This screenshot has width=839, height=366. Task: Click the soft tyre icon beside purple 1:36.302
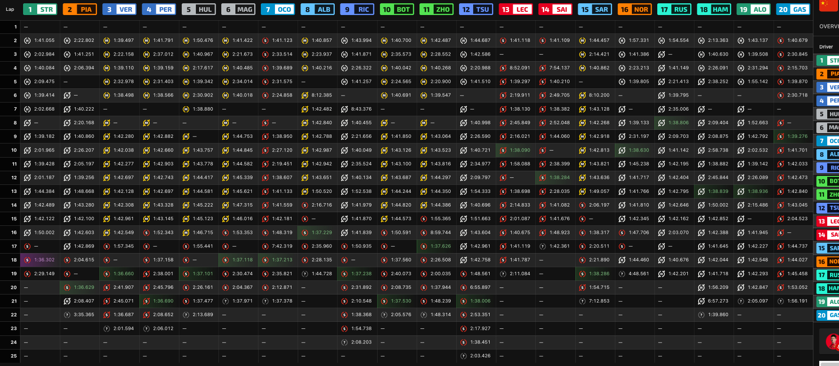27,260
